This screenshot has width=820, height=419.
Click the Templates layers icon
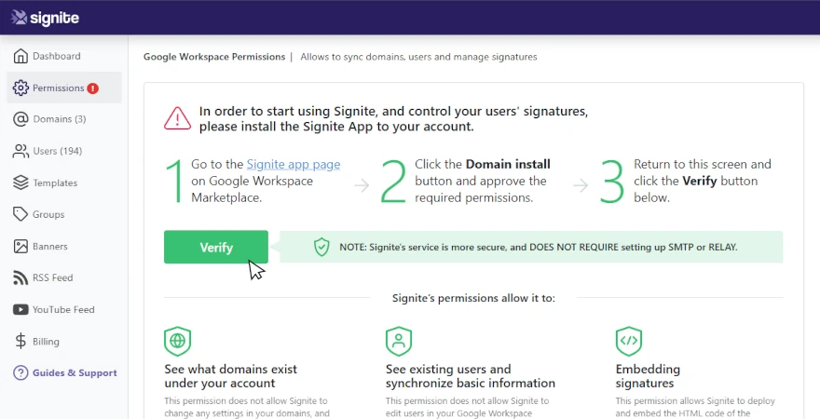[20, 182]
